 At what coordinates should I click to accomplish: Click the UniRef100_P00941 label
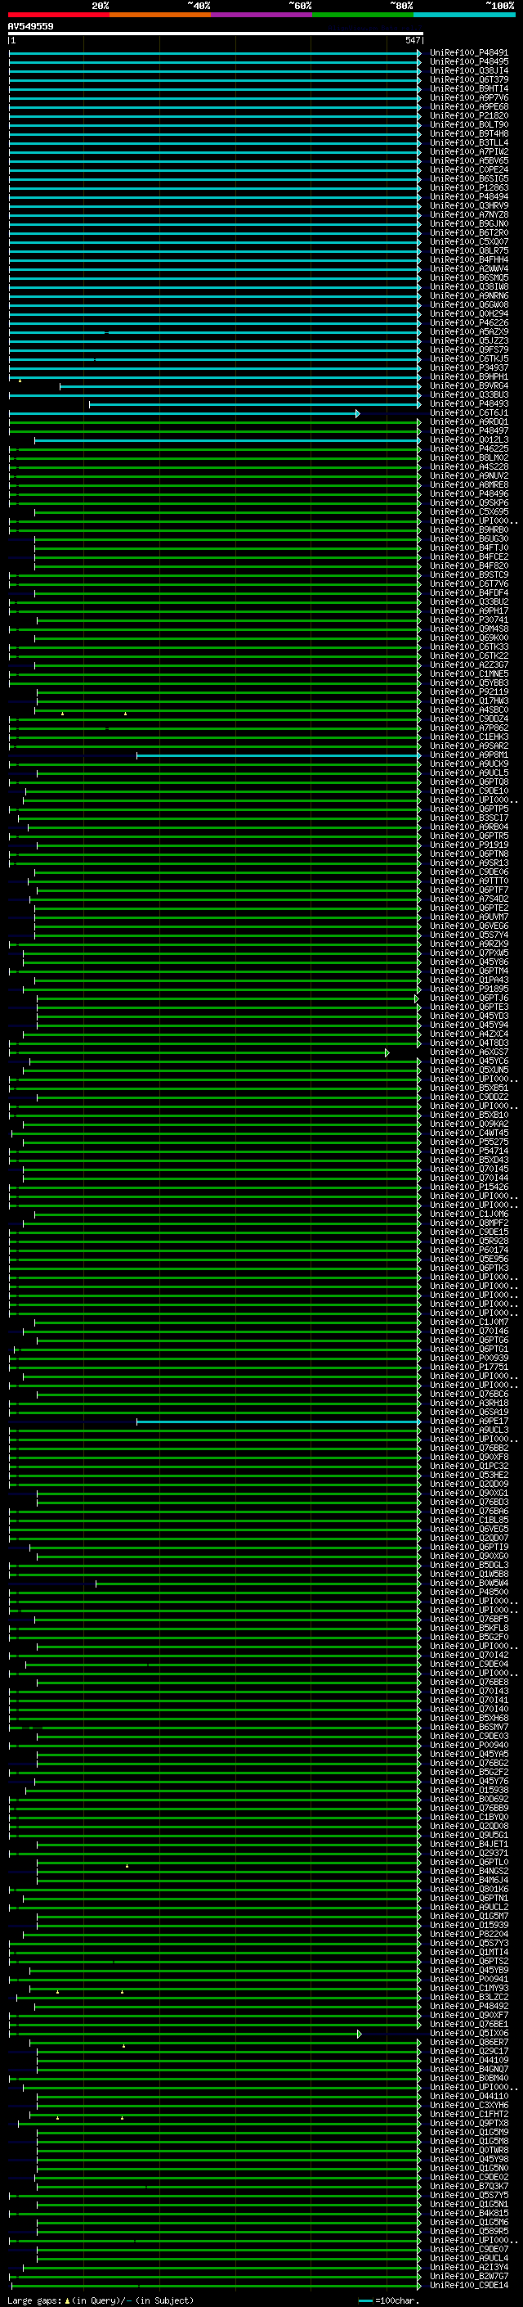click(469, 1978)
